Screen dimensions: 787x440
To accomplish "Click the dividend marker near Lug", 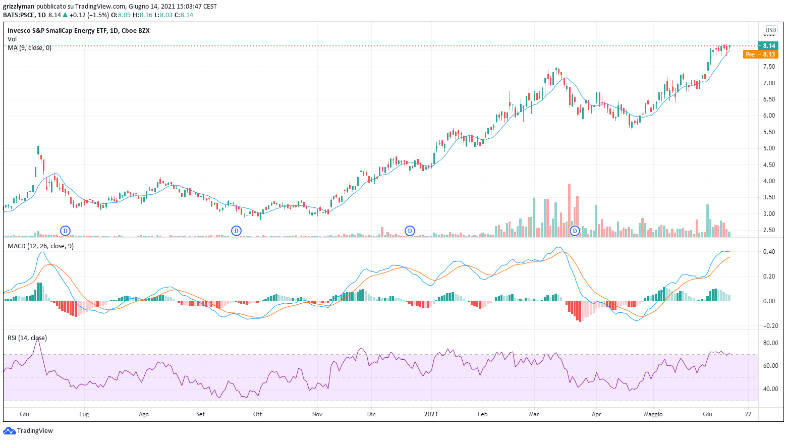I will pyautogui.click(x=65, y=231).
